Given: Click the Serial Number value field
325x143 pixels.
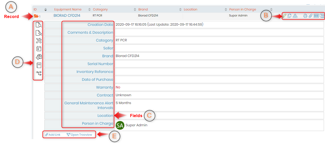Looking at the screenshot, I should 219,64.
